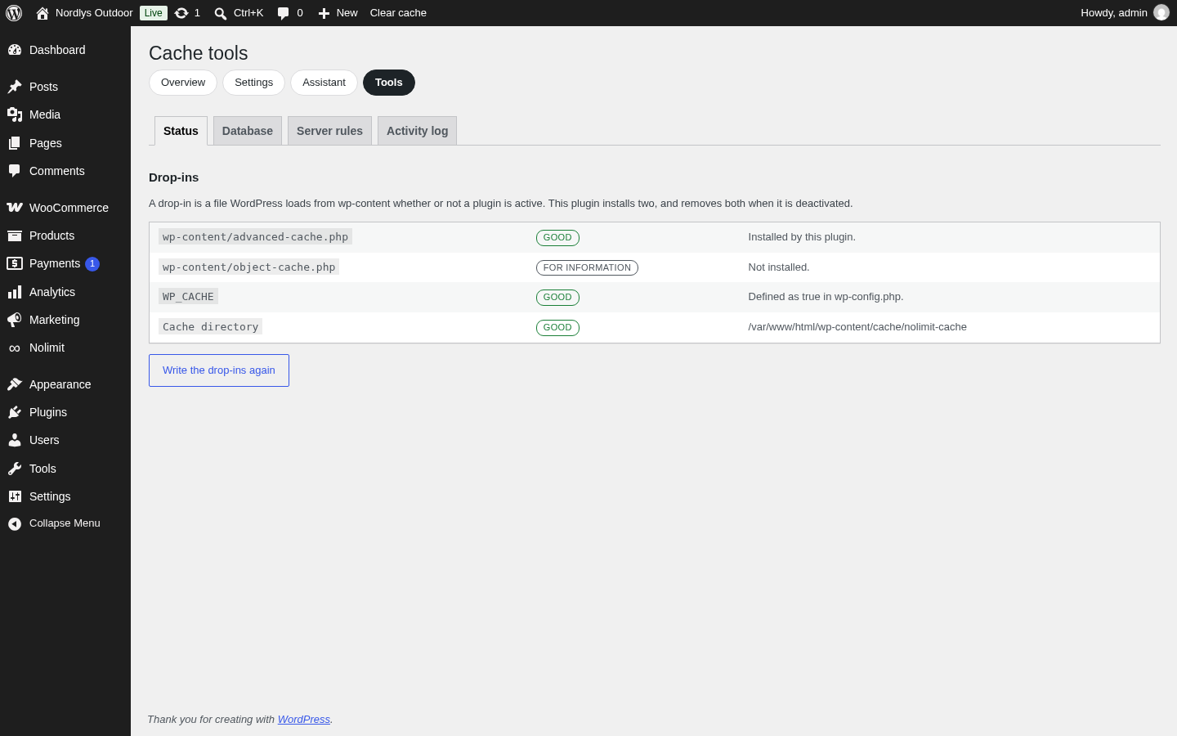The width and height of the screenshot is (1177, 736).
Task: Select the Overview pill
Action: coord(183,83)
